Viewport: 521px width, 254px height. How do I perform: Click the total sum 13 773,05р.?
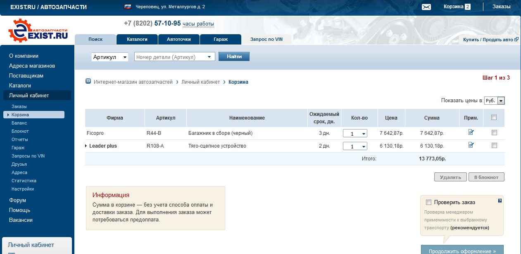tap(432, 158)
